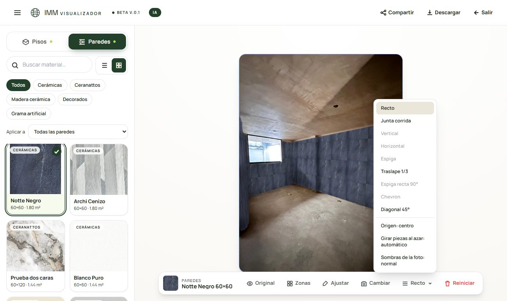This screenshot has width=507, height=301.
Task: Filter materials by Madera cerámica
Action: pos(31,99)
